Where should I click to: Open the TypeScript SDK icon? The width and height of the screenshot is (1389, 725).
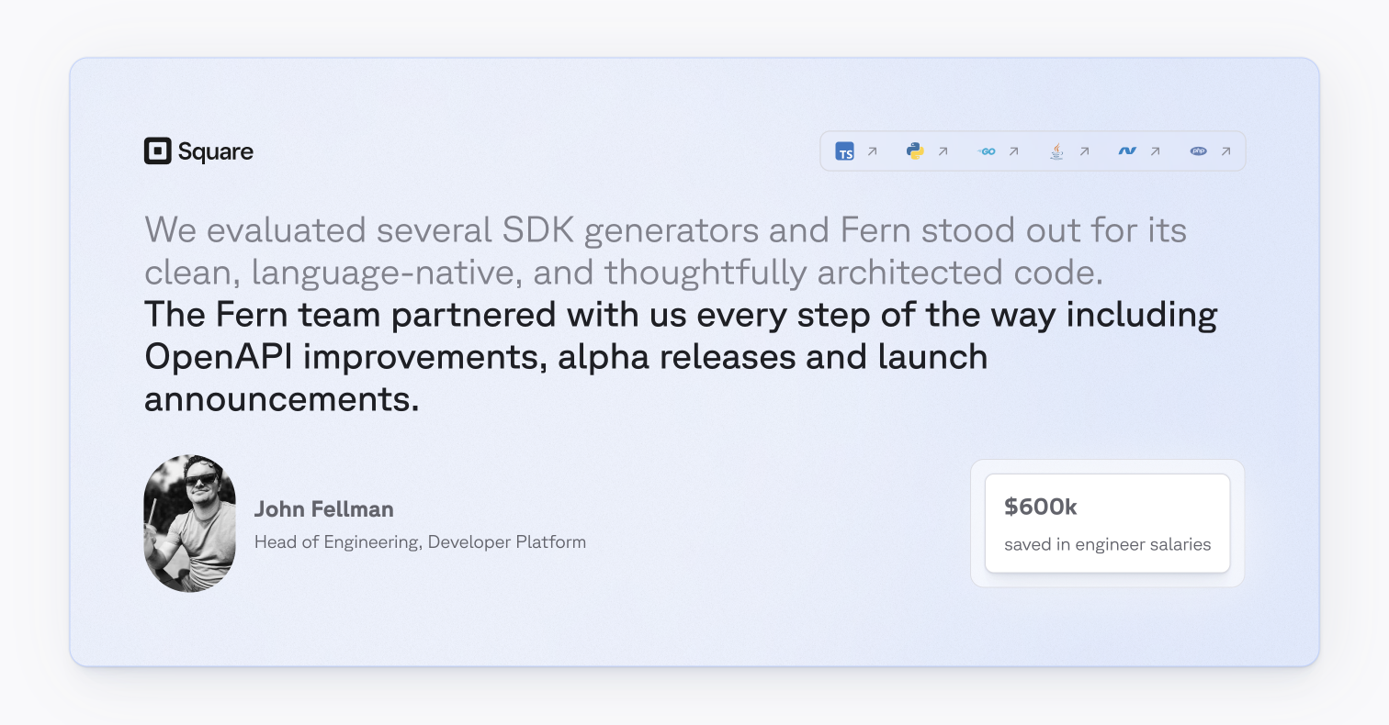pyautogui.click(x=844, y=151)
